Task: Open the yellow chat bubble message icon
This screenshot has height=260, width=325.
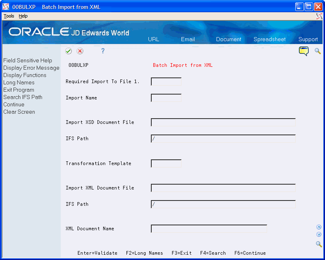Action: [304, 51]
